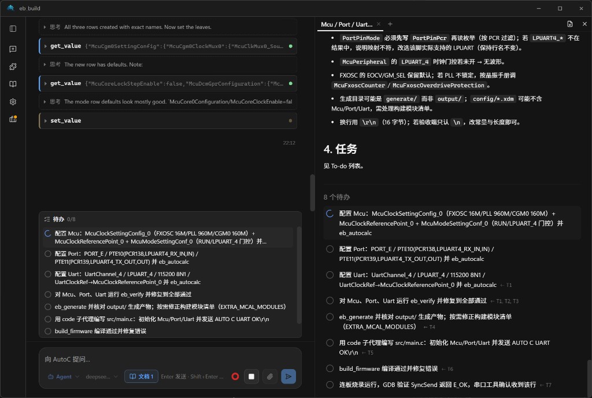592x398 pixels.
Task: Toggle build_firmware circle in right panel
Action: click(x=330, y=368)
